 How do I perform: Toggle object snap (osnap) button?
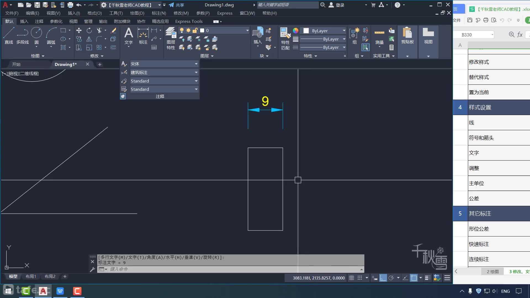pos(414,278)
